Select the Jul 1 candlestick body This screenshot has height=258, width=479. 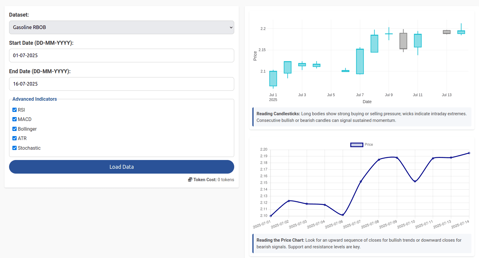pyautogui.click(x=273, y=78)
